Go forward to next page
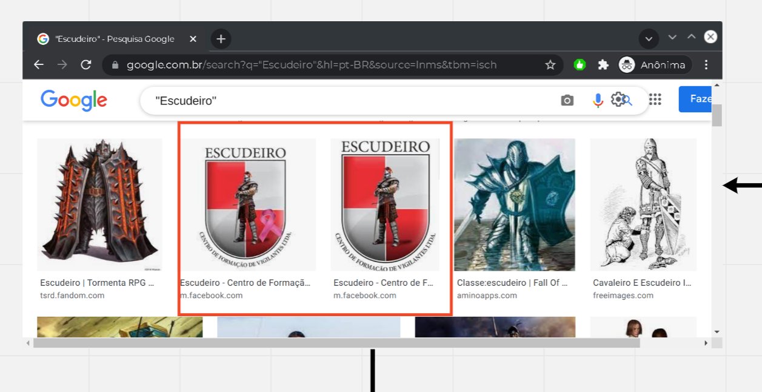762x392 pixels. tap(62, 65)
